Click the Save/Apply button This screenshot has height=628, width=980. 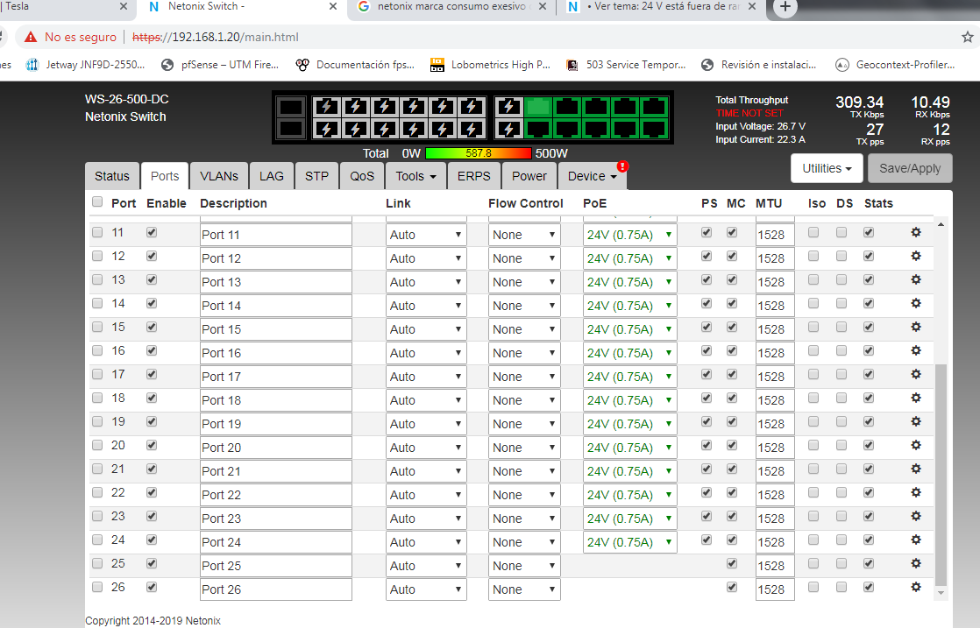coord(909,168)
